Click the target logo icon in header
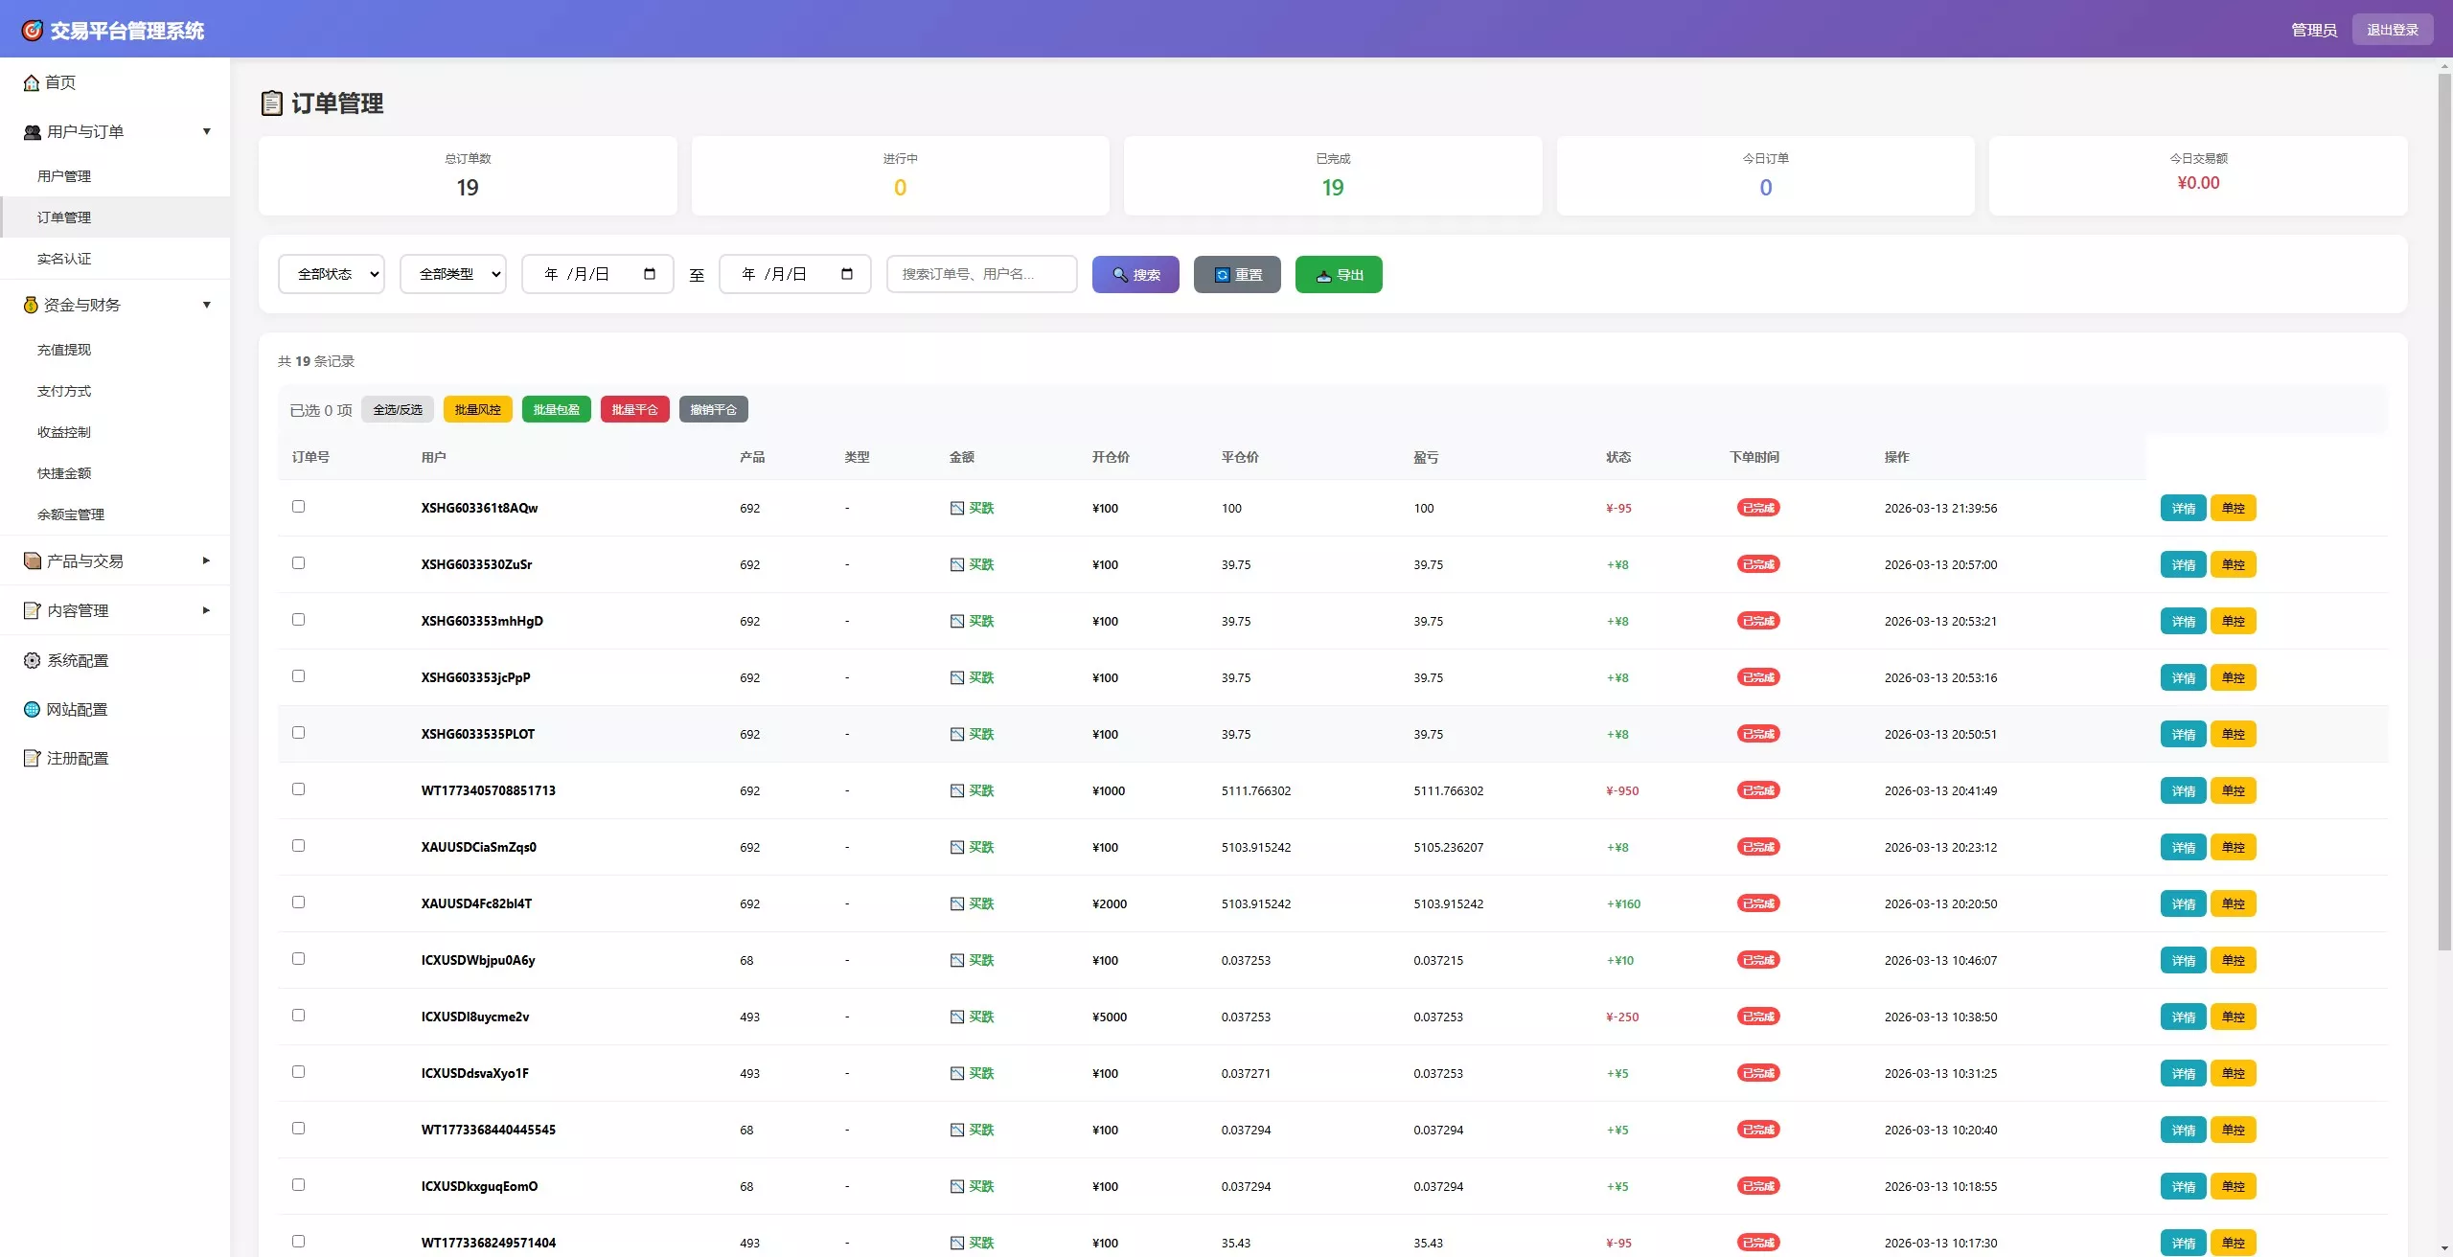 click(x=32, y=31)
